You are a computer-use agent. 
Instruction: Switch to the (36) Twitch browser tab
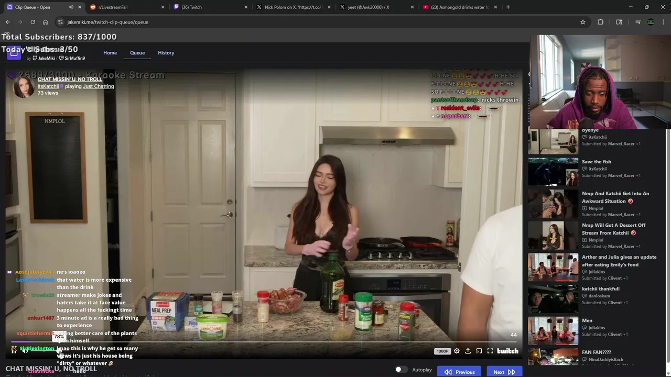tap(210, 7)
